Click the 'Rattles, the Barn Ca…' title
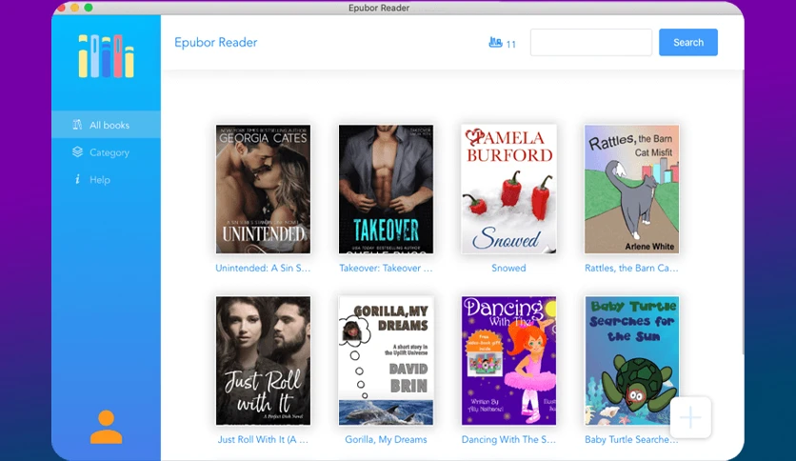 point(631,268)
